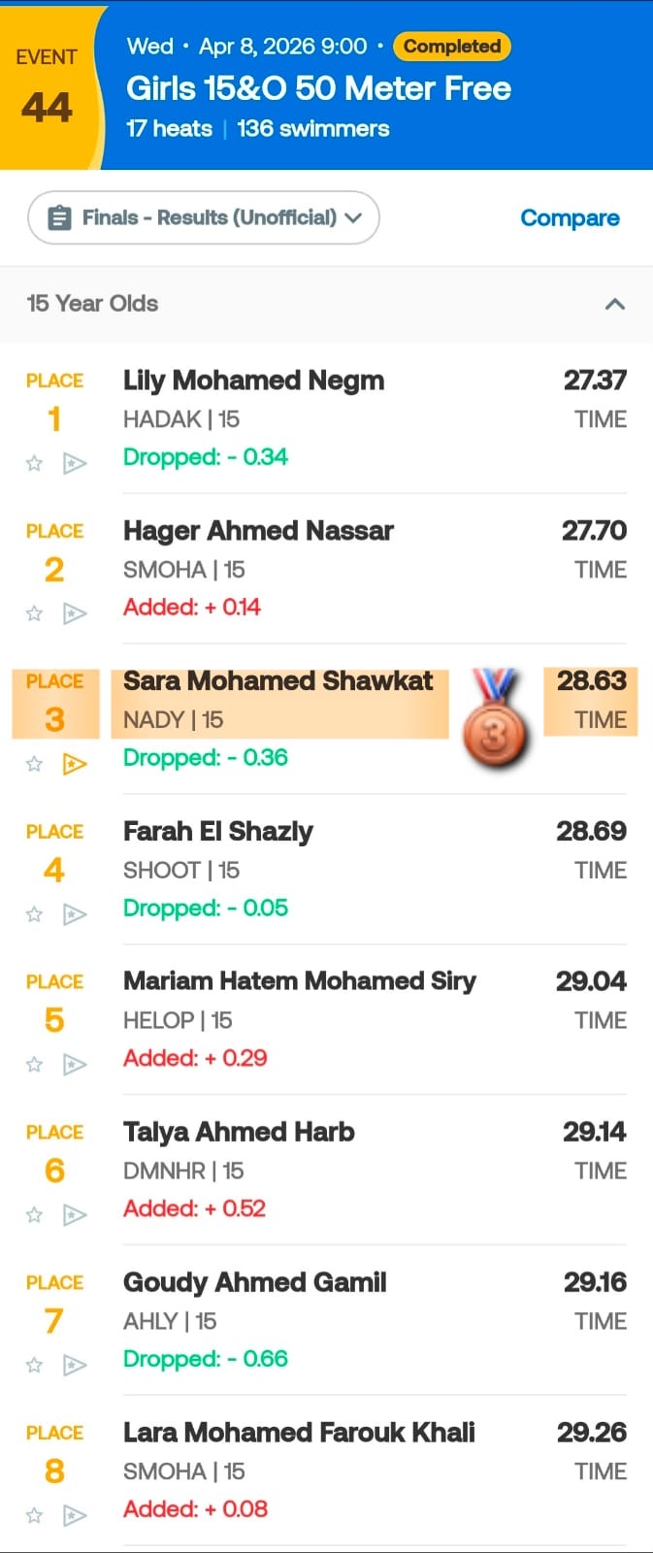Tap the Completed status badge

point(451,47)
